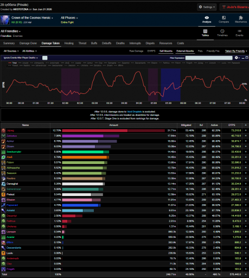249x278 pixels.
Task: Click Zakzatus's class icon
Action: pos(3,136)
